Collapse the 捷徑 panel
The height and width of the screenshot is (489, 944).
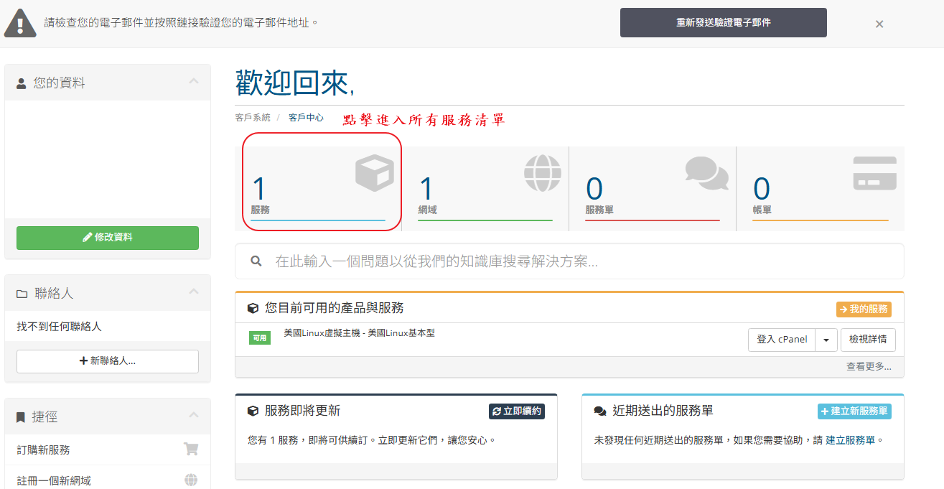click(x=193, y=416)
